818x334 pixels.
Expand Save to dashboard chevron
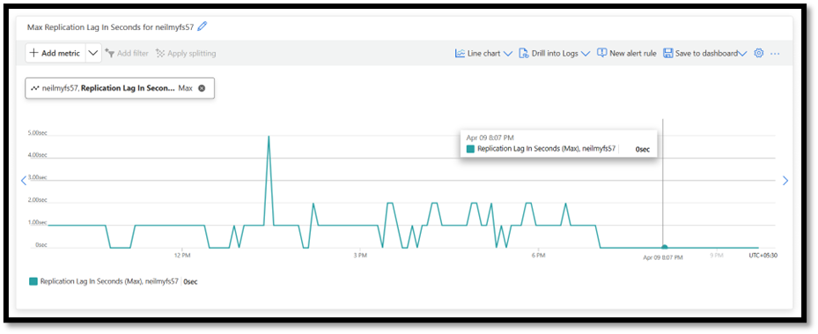click(x=743, y=53)
